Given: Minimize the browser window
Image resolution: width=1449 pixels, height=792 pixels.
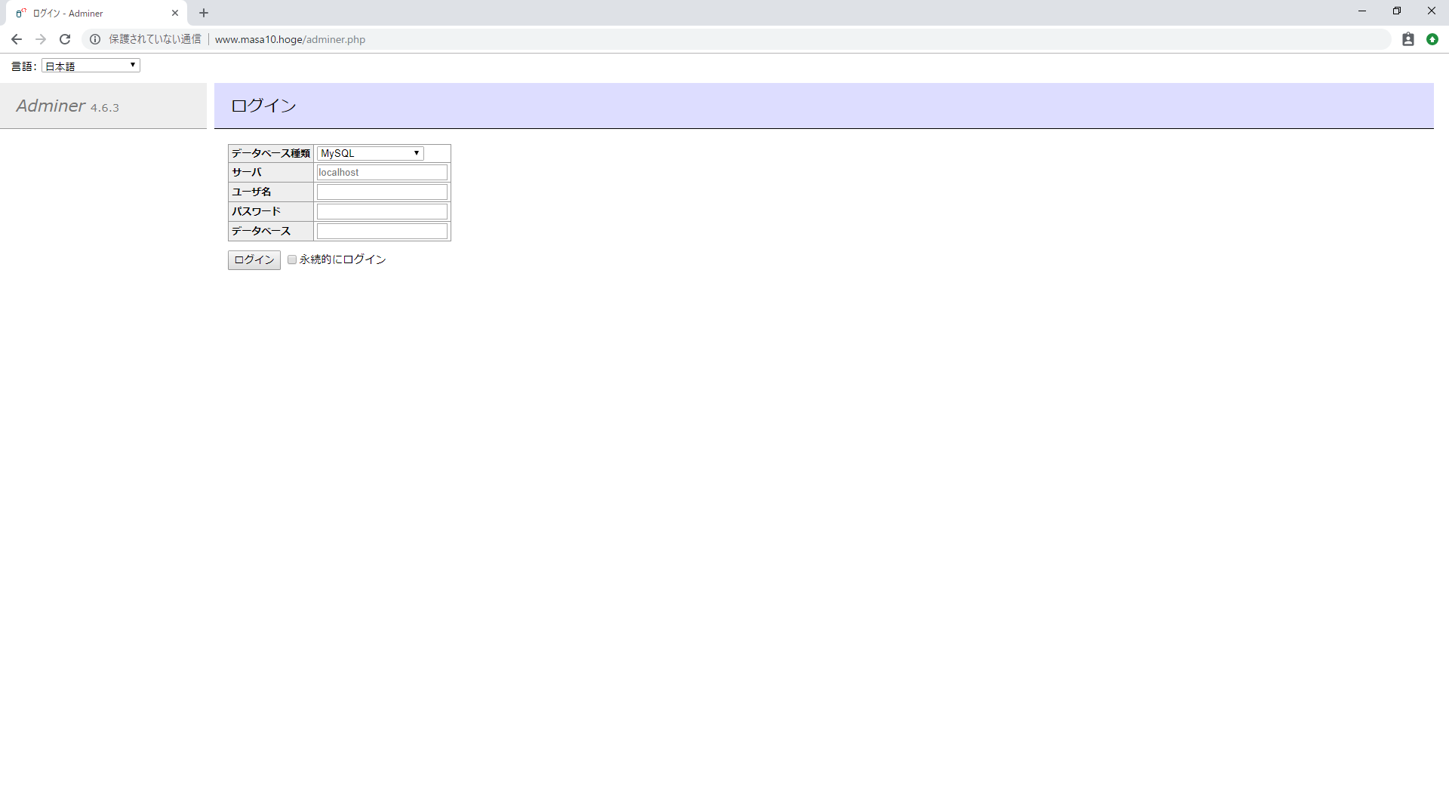Looking at the screenshot, I should pyautogui.click(x=1362, y=11).
